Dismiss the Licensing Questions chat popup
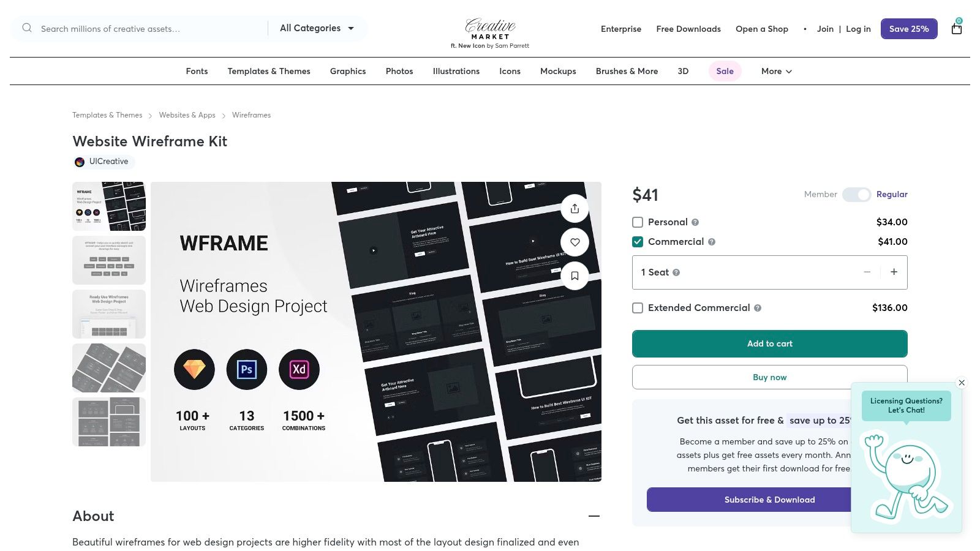 point(962,383)
